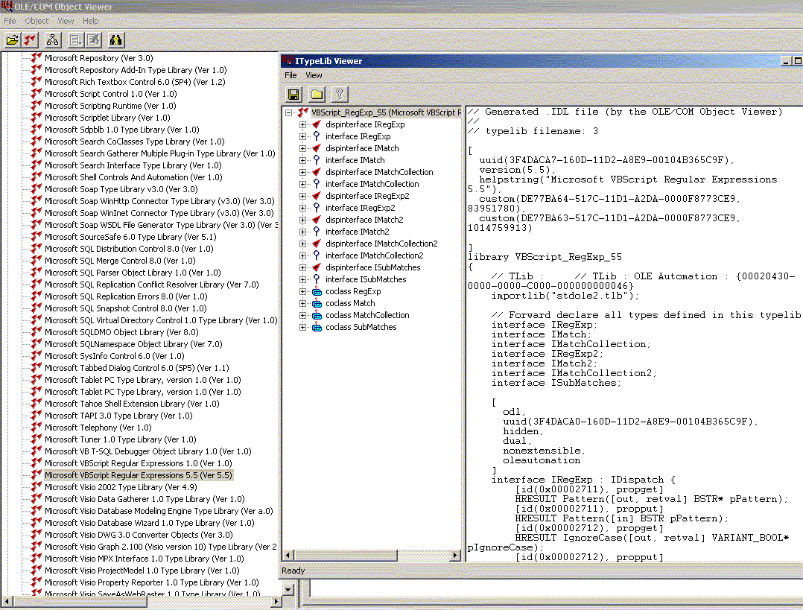Collapse the VBScript_RegExp_55 root node
Image resolution: width=803 pixels, height=610 pixels.
(x=289, y=112)
